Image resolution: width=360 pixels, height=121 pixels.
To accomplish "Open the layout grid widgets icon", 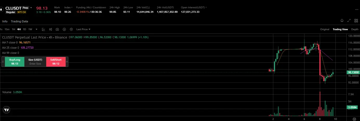I will pyautogui.click(x=356, y=21).
